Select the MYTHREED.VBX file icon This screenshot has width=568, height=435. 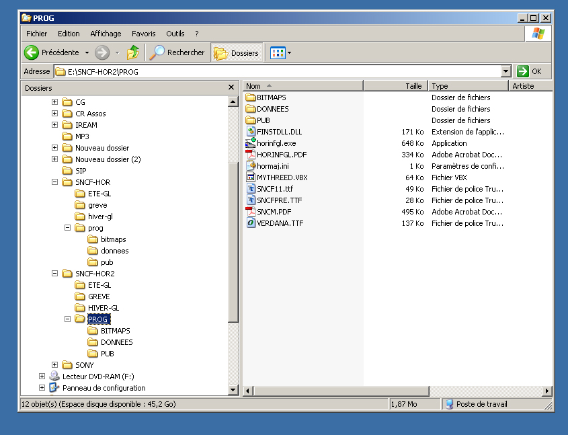click(x=251, y=177)
